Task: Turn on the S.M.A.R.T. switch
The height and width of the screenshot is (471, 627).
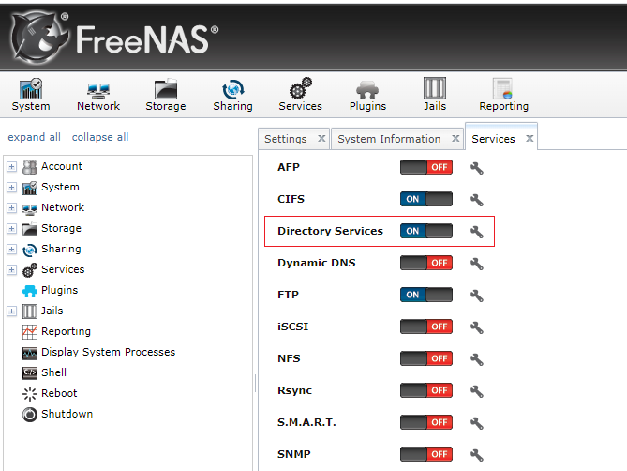Action: point(426,422)
